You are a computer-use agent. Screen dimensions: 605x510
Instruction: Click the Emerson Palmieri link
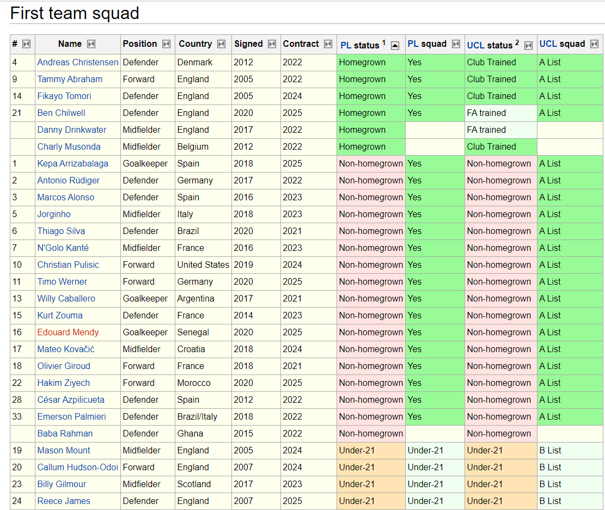pyautogui.click(x=71, y=416)
